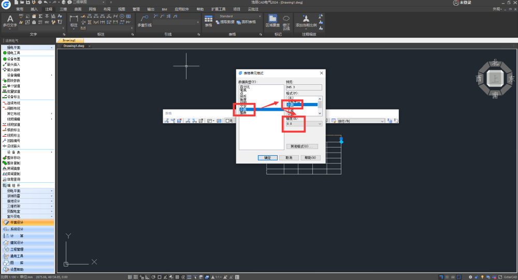
Task: Click 房间镜像 in the electrical panel
Action: (x=13, y=168)
